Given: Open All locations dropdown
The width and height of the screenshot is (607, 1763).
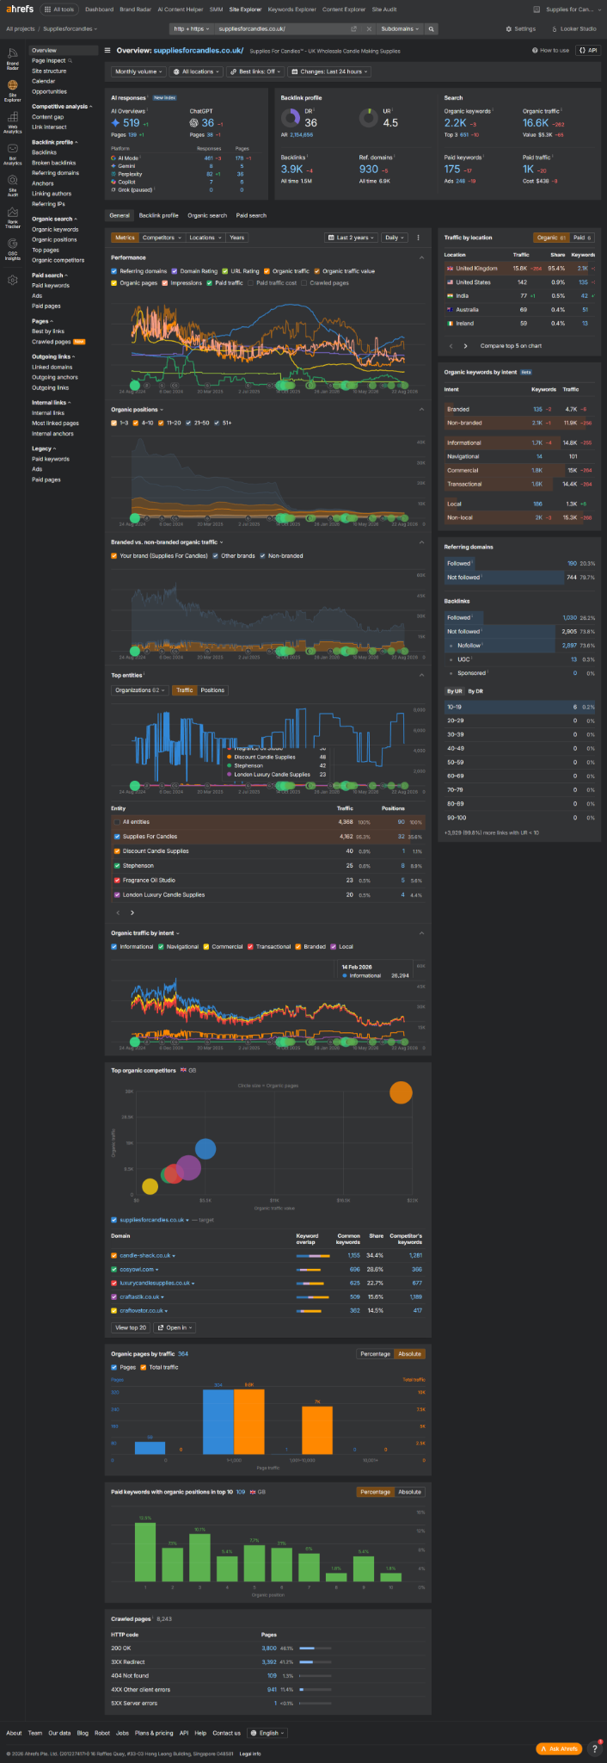Looking at the screenshot, I should [196, 71].
